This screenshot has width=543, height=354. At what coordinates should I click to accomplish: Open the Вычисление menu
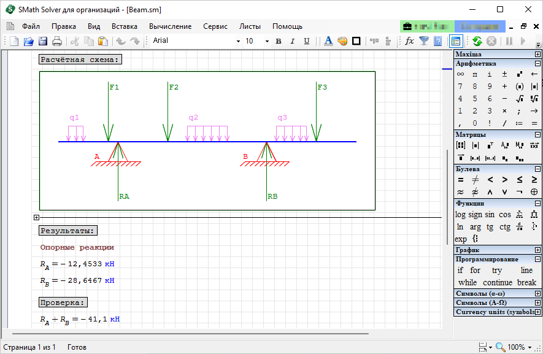(171, 26)
